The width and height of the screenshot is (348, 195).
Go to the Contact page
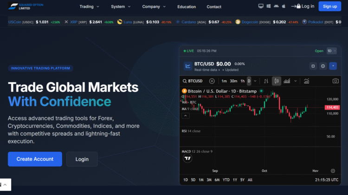point(214,7)
